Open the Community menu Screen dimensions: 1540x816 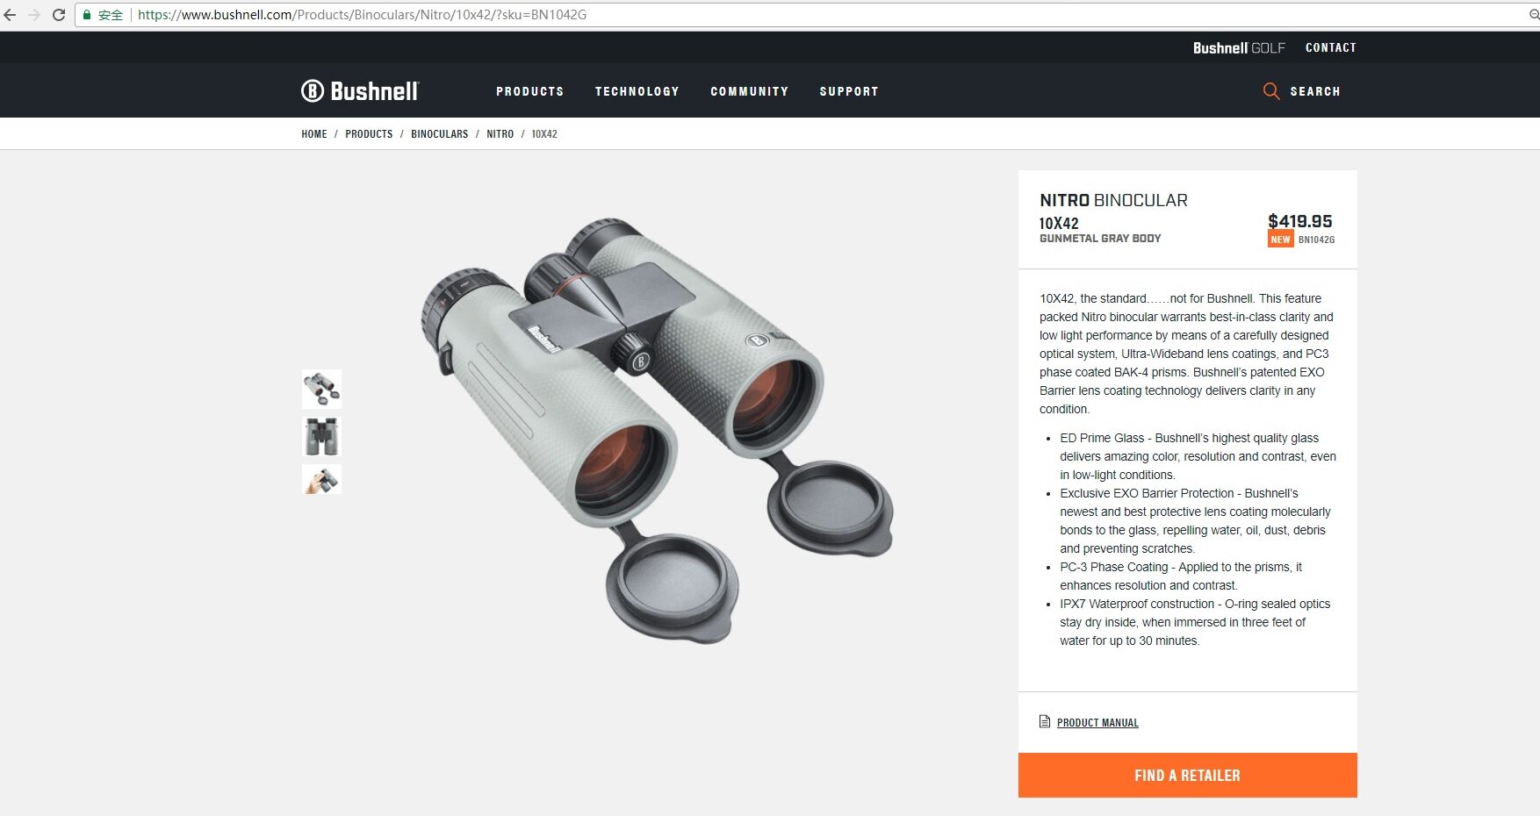tap(749, 91)
